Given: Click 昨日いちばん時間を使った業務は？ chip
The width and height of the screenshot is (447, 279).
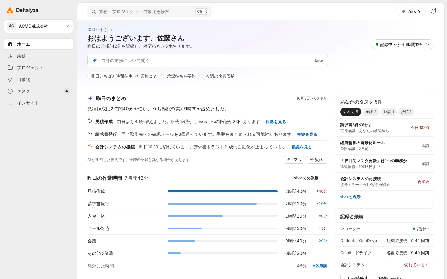Looking at the screenshot, I should click(124, 76).
